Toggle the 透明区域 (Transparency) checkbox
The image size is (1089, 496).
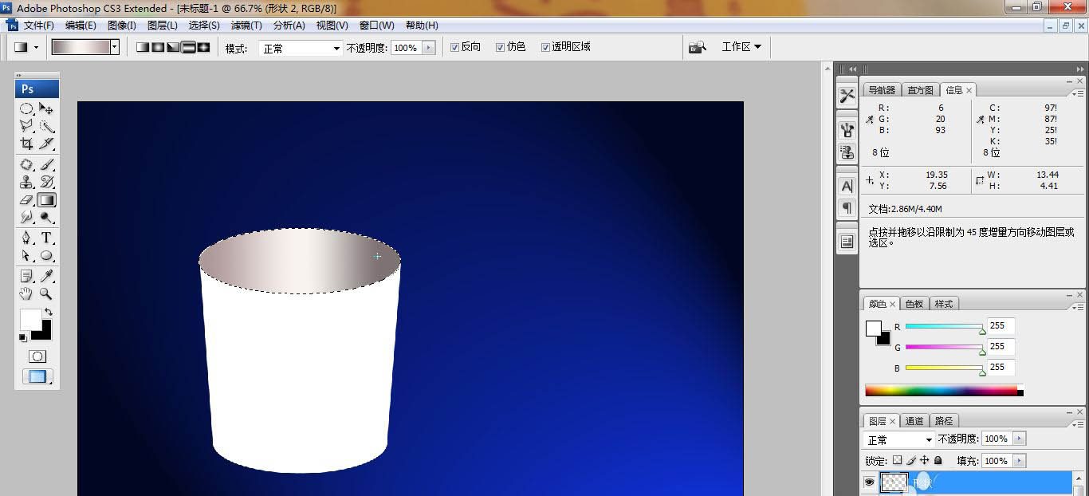tap(545, 47)
